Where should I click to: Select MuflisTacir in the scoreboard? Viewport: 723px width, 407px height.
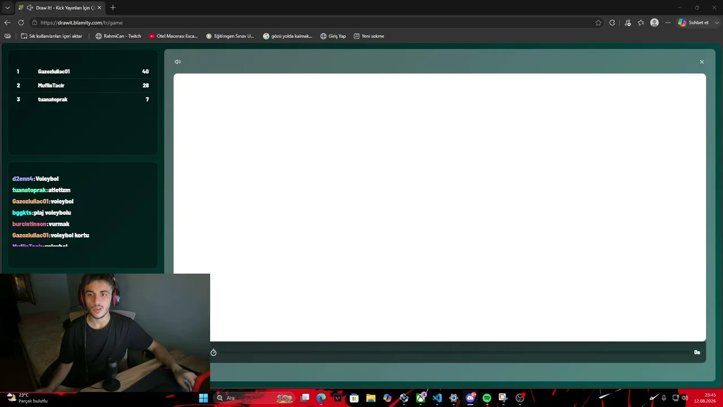[82, 85]
